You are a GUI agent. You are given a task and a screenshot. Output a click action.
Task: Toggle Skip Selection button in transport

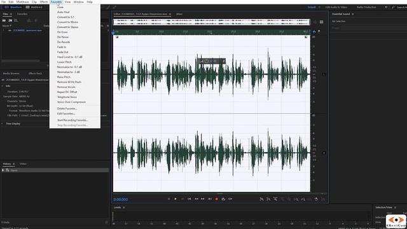(230, 199)
